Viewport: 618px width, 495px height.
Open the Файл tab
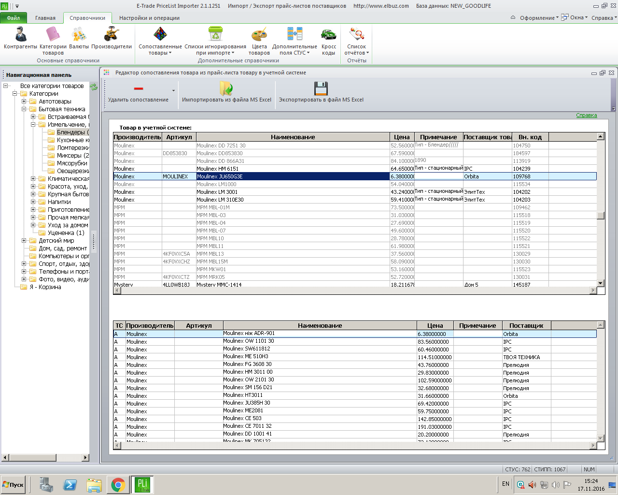(x=14, y=18)
